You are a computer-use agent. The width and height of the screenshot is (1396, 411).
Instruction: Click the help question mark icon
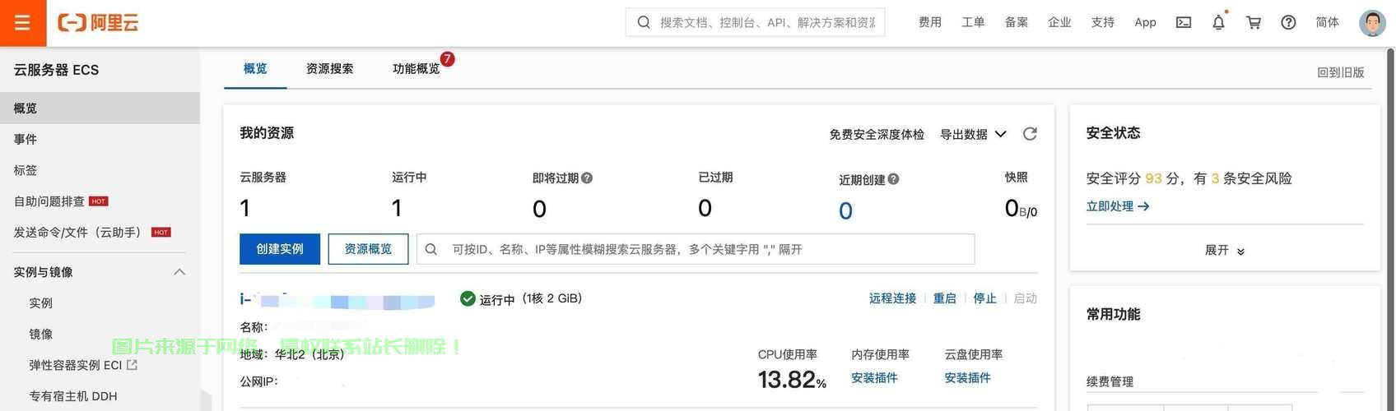(x=1288, y=23)
